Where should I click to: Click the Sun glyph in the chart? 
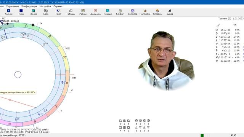22,35
